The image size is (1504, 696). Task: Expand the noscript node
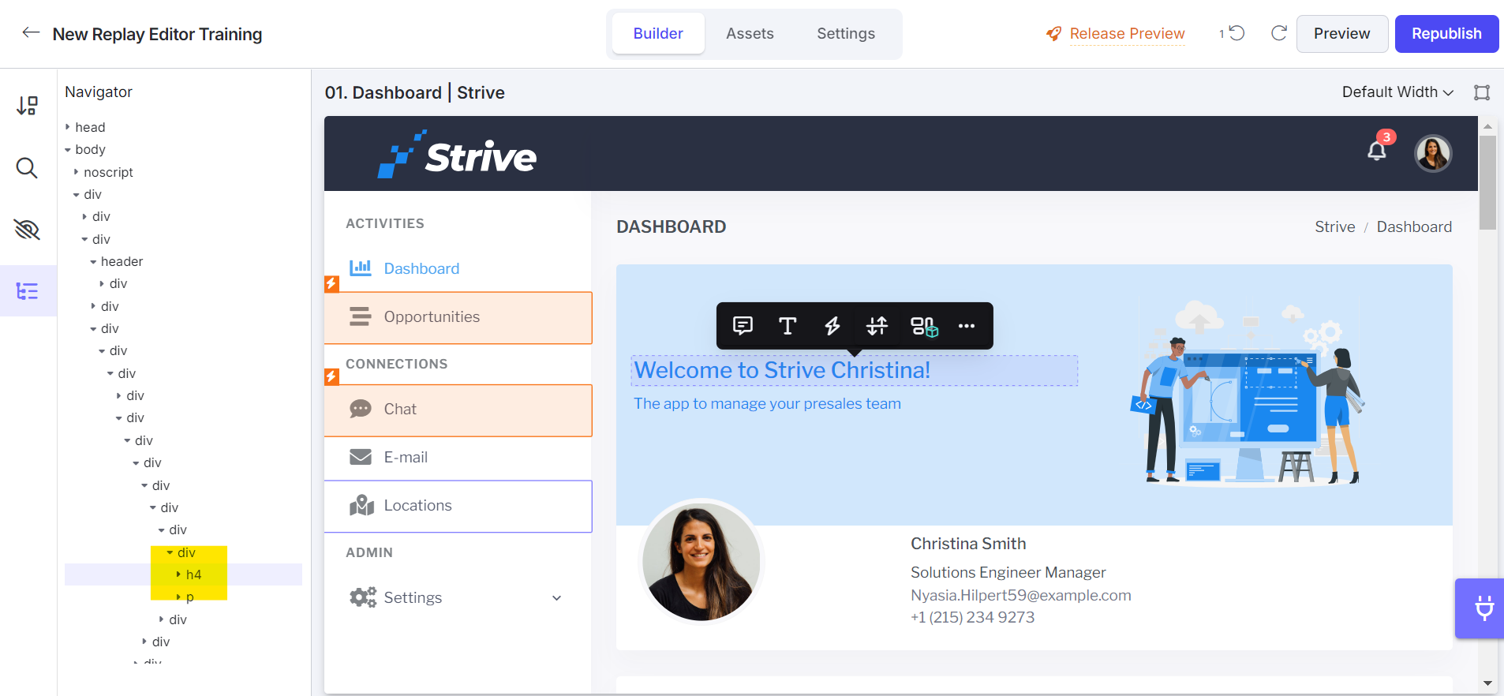coord(77,172)
